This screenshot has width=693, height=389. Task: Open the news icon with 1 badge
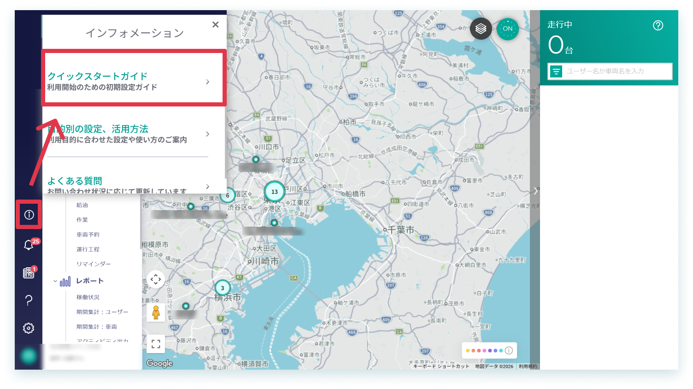click(29, 272)
